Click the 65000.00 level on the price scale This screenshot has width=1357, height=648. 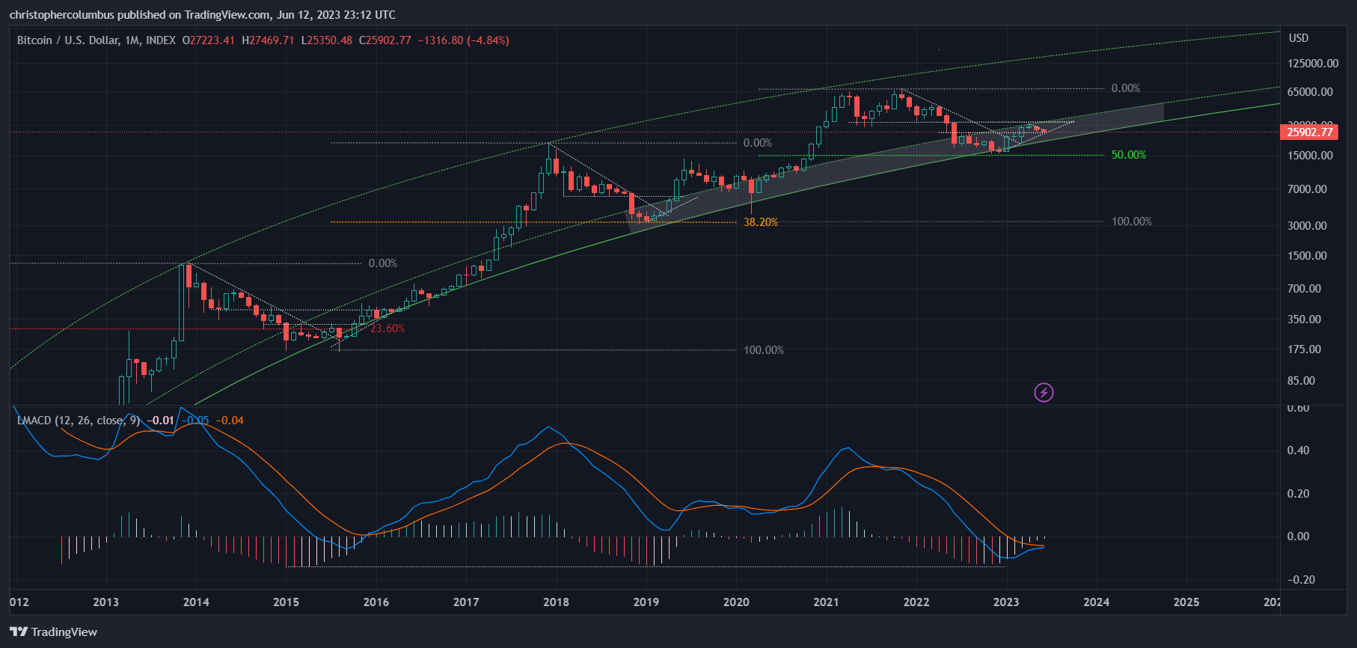click(1310, 92)
